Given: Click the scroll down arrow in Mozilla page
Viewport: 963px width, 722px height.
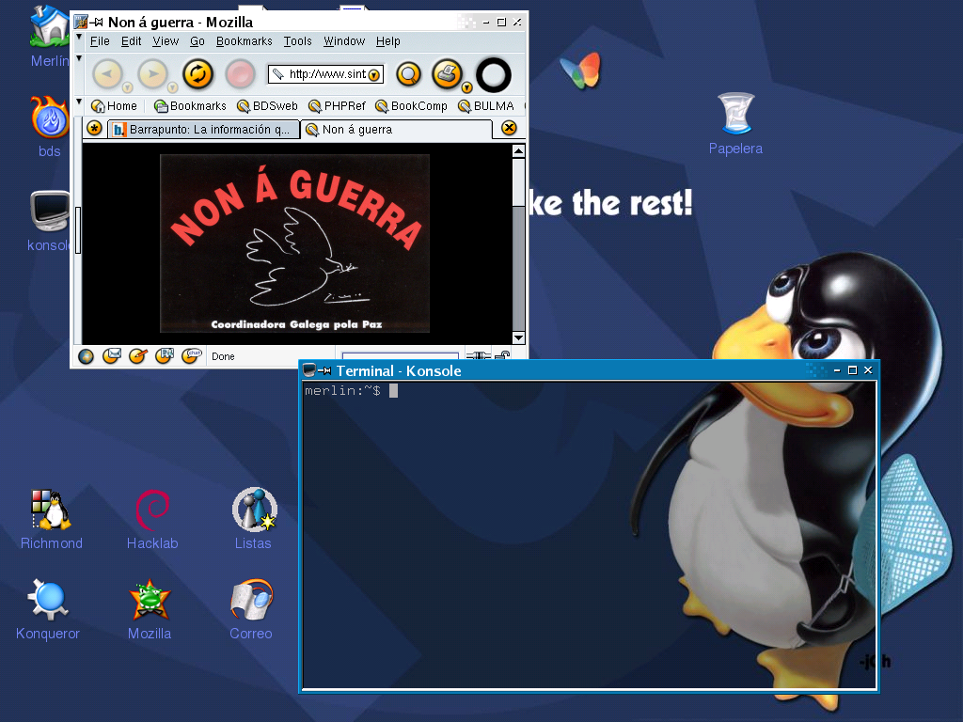Looking at the screenshot, I should click(x=518, y=337).
